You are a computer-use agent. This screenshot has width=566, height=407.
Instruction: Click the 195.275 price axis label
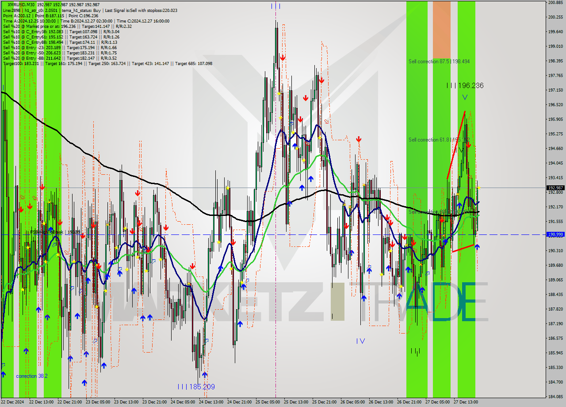coord(555,134)
